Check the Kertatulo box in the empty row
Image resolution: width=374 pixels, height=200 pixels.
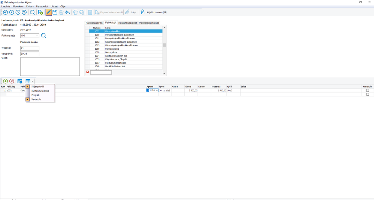[368, 95]
